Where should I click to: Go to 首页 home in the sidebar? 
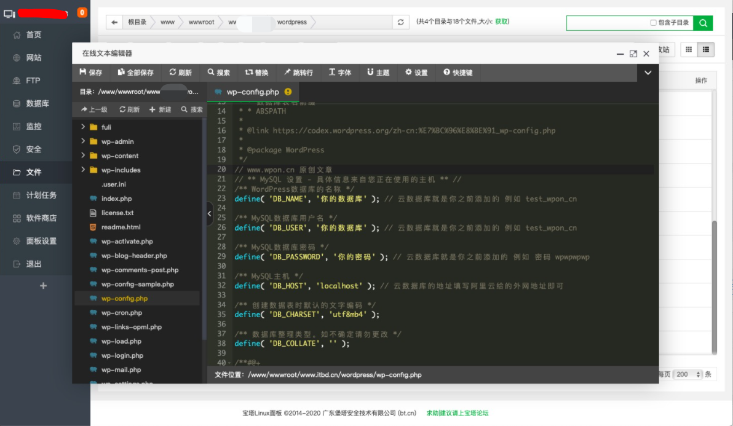(34, 34)
